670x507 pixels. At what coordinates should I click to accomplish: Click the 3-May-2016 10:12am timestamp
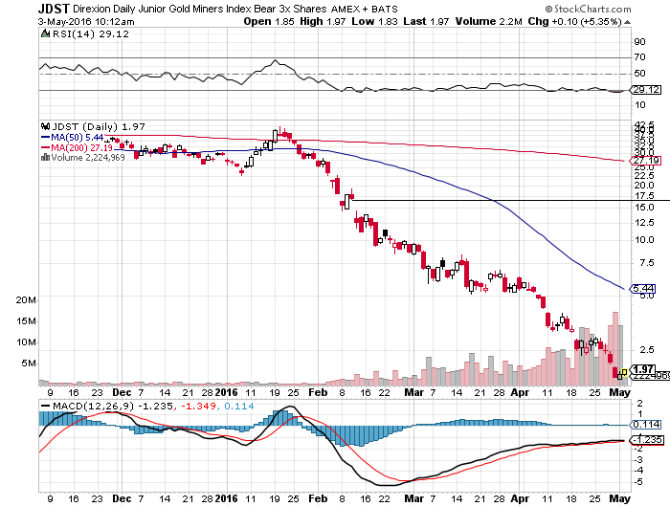point(86,22)
